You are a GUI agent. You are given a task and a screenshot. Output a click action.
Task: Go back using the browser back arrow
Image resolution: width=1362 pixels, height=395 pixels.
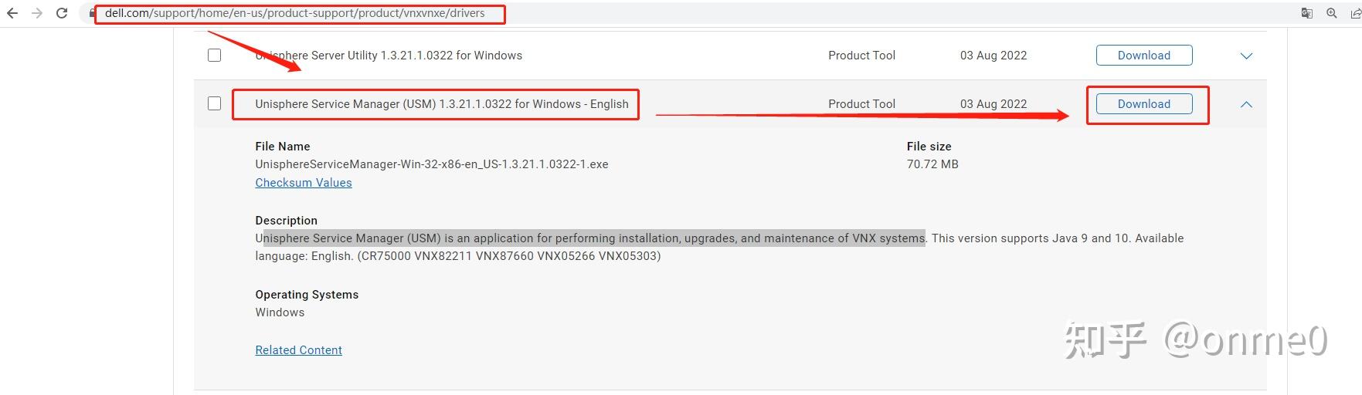point(12,13)
